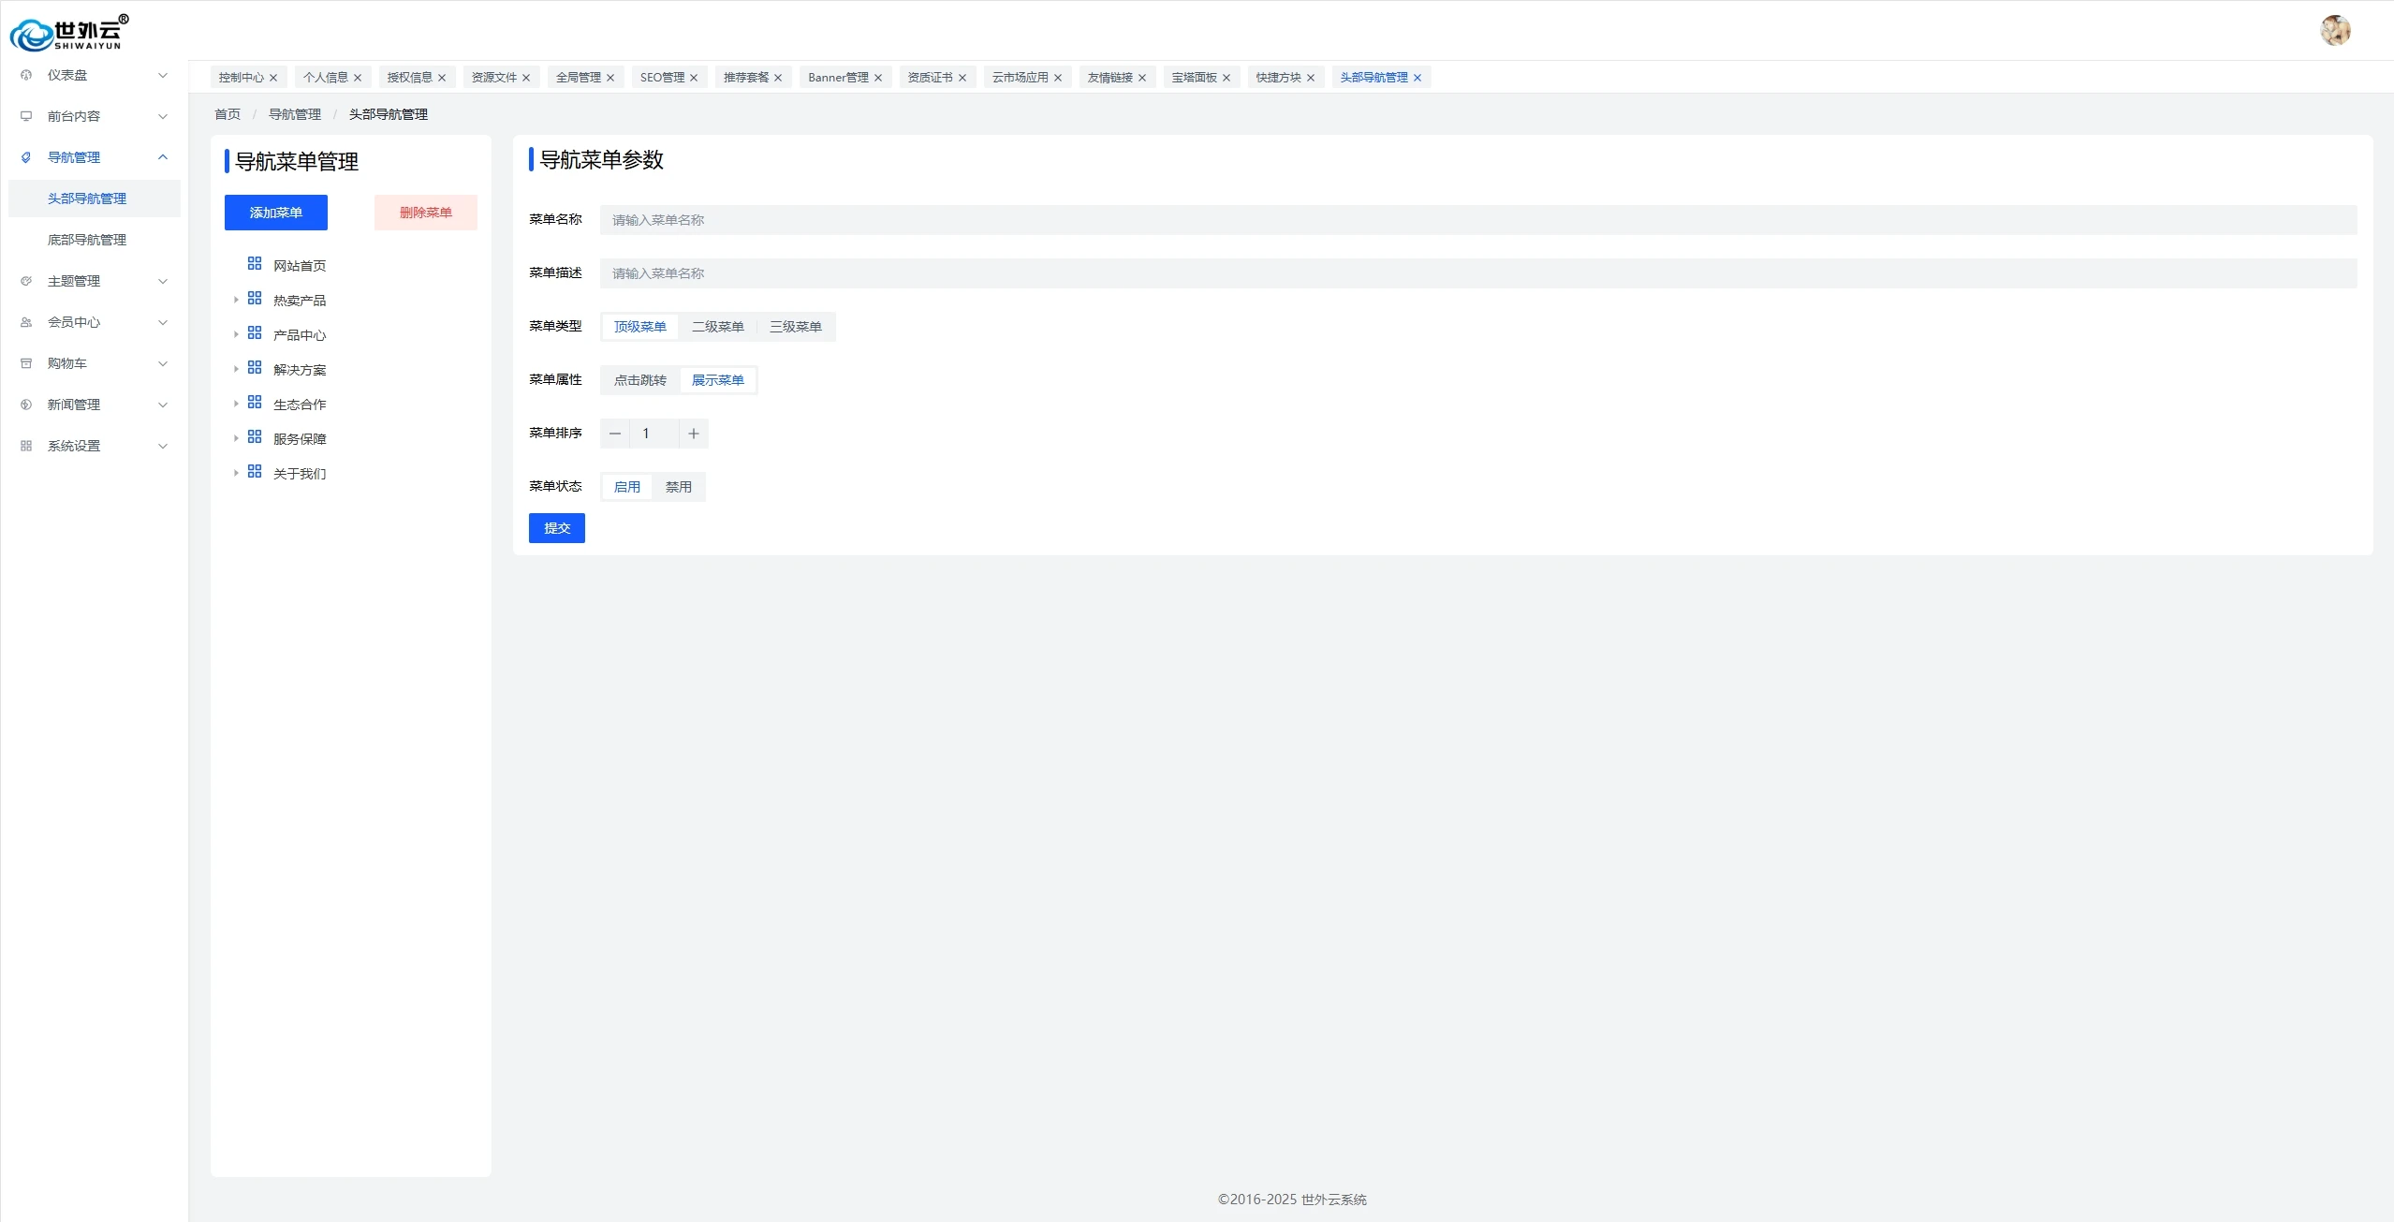Viewport: 2394px width, 1222px height.
Task: Increase menu sort order with plus
Action: [694, 434]
